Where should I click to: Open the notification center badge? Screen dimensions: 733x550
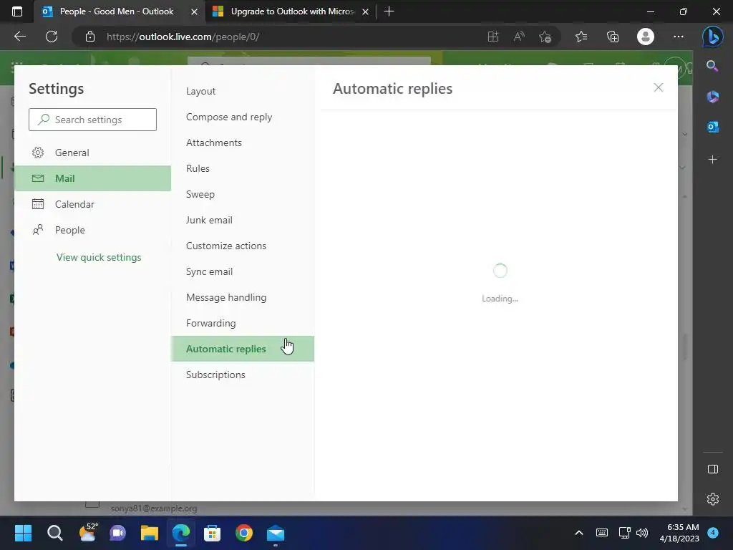[x=713, y=532]
